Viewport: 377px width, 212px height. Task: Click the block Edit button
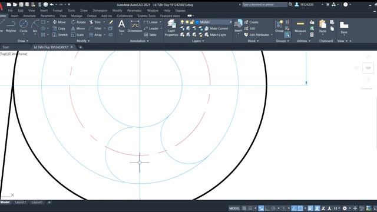point(250,28)
